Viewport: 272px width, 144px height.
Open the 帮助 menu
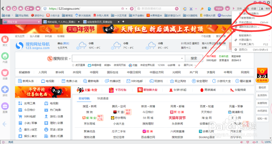coord(268,9)
